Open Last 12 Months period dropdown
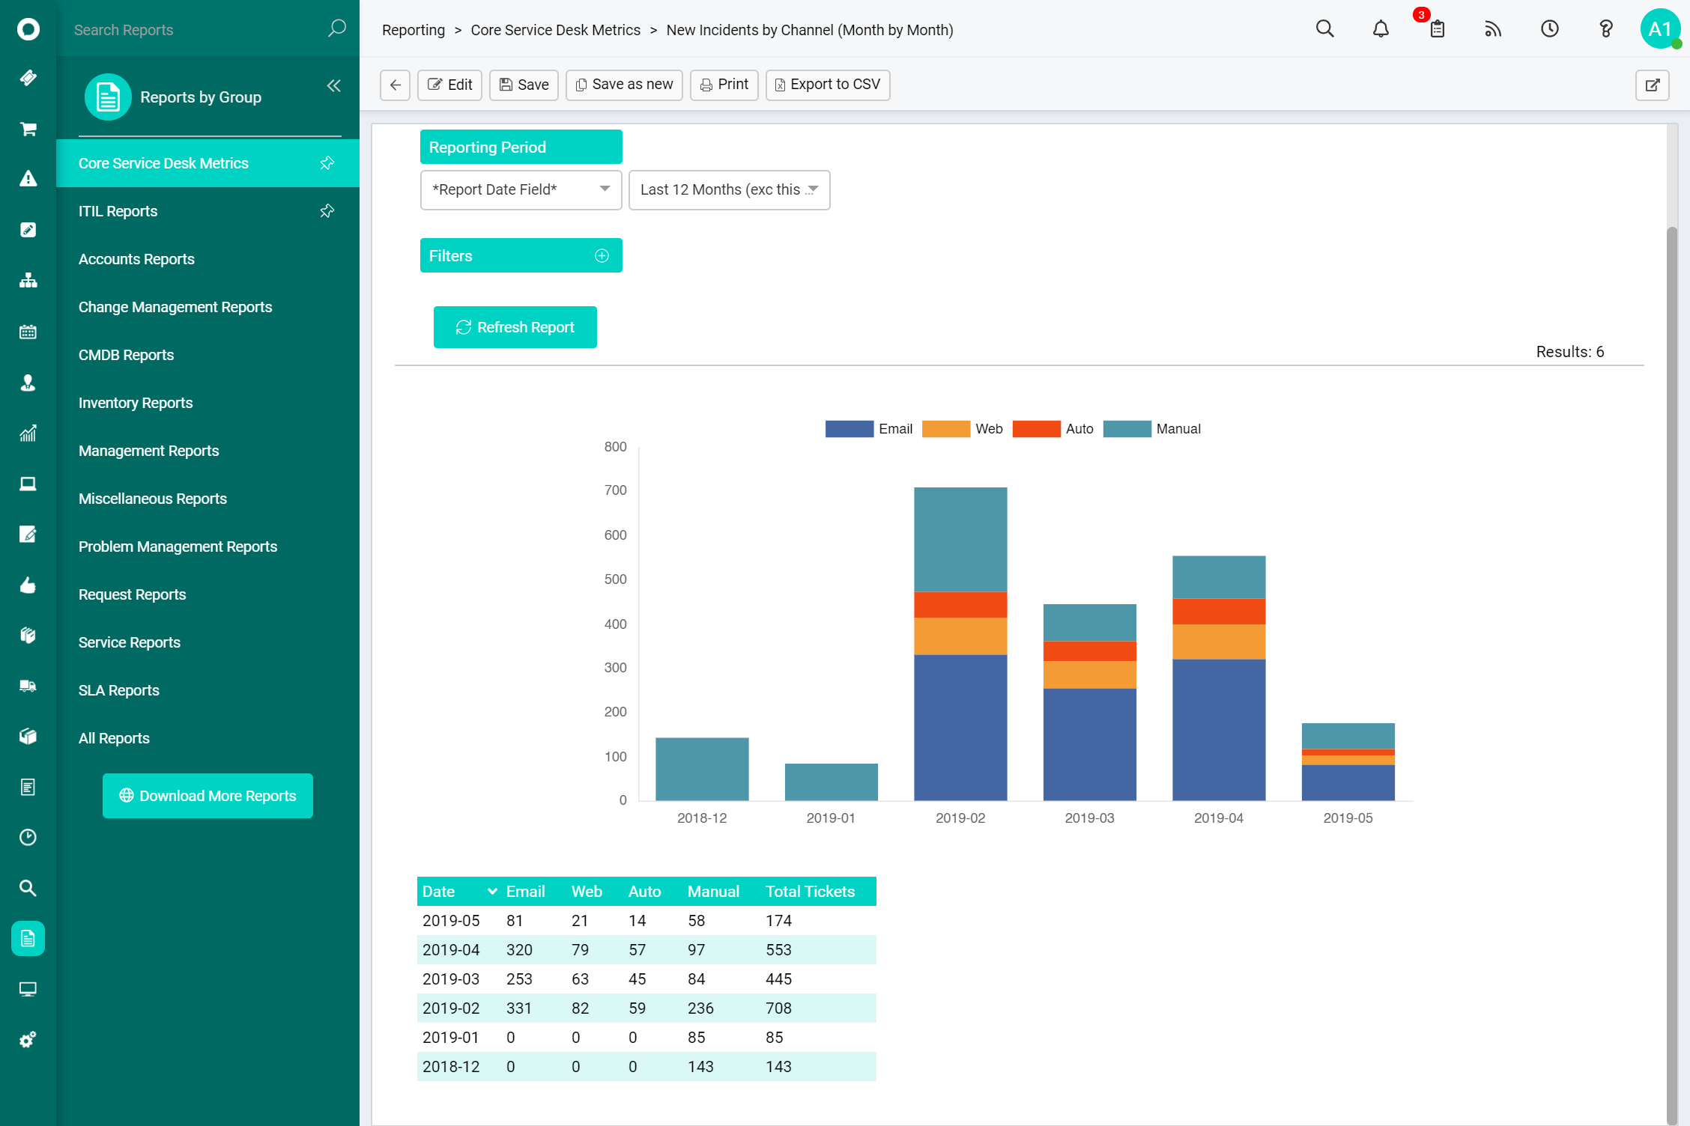 729,190
